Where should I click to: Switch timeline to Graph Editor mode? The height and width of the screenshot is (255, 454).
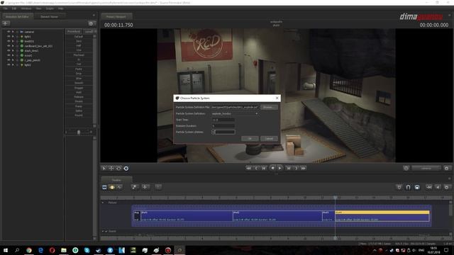click(119, 187)
